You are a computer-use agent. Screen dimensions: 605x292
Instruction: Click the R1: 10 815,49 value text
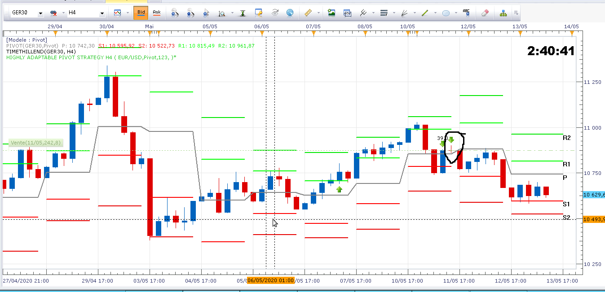point(195,46)
